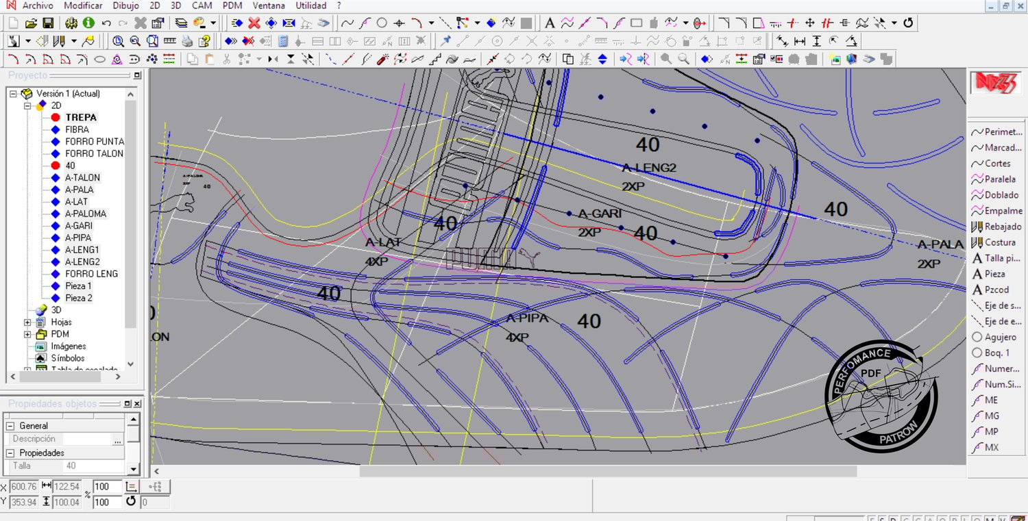Click the red X delete piece icon

pyautogui.click(x=254, y=23)
